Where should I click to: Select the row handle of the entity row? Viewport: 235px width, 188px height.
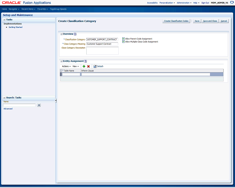click(x=61, y=74)
